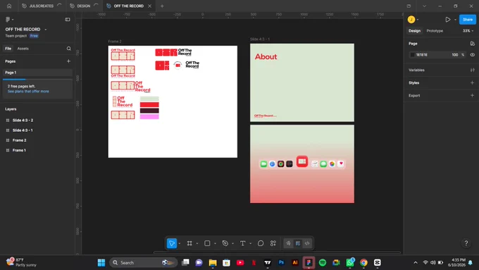Click the page opacity 100 field
Screen dimensions: 479x270
pyautogui.click(x=455, y=55)
